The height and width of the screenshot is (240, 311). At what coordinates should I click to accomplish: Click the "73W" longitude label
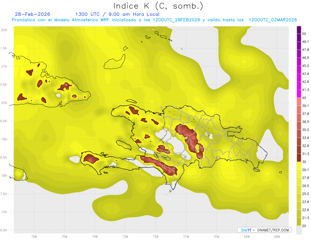pyautogui.click(x=125, y=236)
